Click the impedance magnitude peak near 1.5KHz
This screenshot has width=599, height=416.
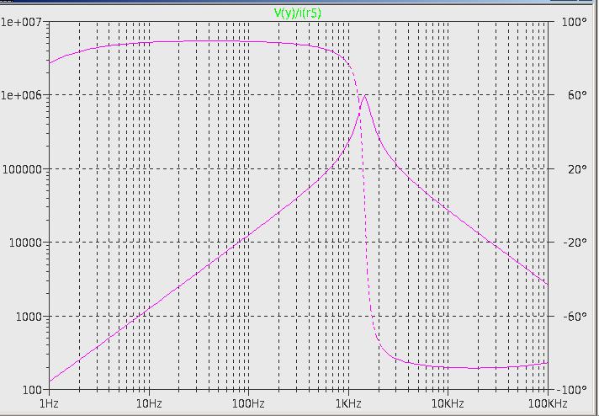[365, 96]
